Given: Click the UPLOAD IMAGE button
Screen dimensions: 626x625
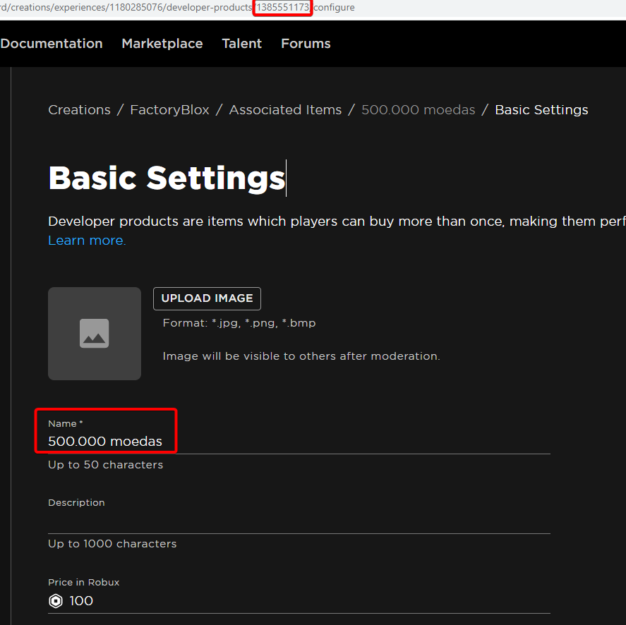Looking at the screenshot, I should (x=207, y=298).
